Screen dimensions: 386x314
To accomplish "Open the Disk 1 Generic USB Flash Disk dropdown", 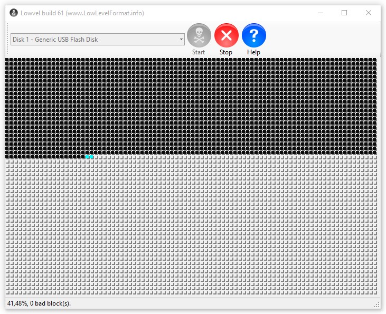I will (x=98, y=40).
